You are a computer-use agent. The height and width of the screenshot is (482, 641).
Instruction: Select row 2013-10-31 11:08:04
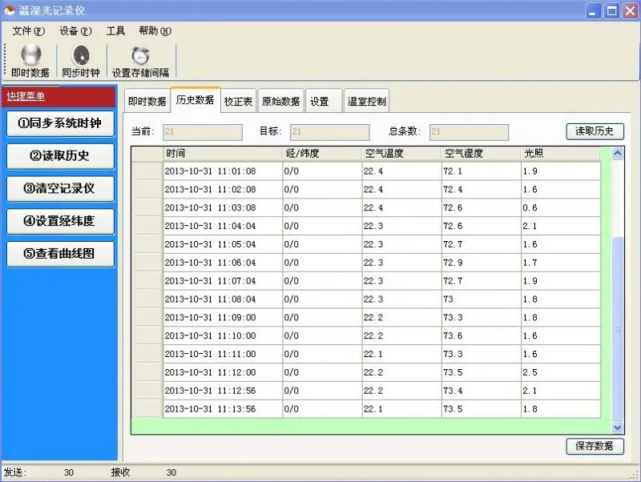click(x=367, y=299)
